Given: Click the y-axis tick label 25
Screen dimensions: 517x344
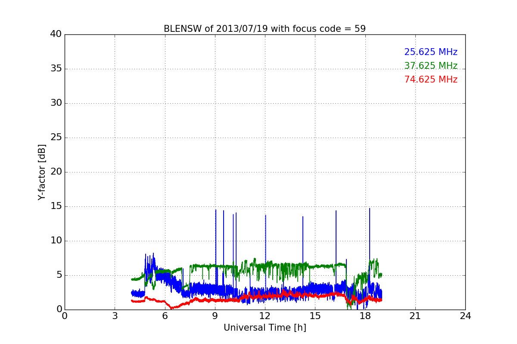Looking at the screenshot, I should click(56, 138).
